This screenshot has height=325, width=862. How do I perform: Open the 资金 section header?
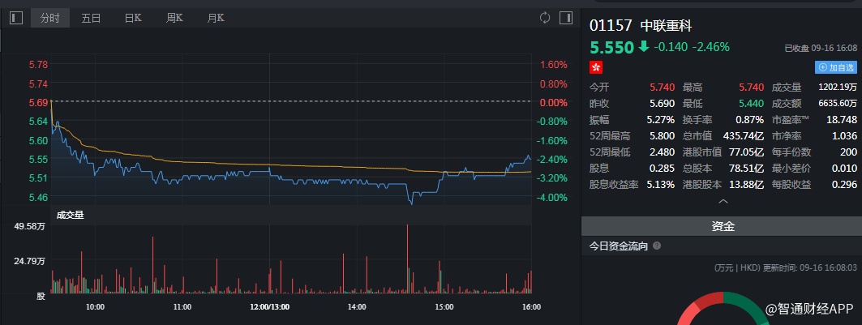click(722, 226)
